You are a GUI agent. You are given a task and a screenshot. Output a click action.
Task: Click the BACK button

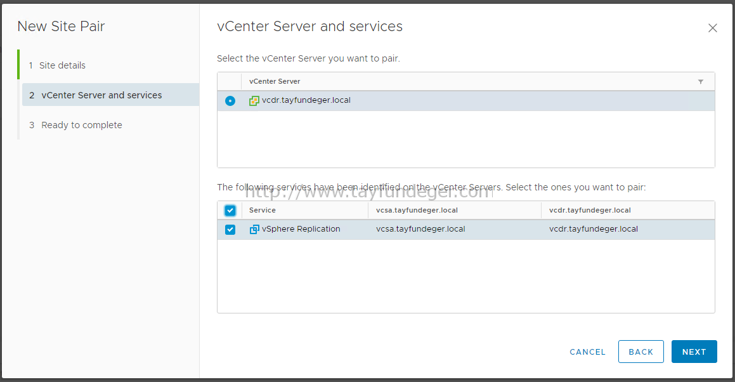tap(641, 352)
